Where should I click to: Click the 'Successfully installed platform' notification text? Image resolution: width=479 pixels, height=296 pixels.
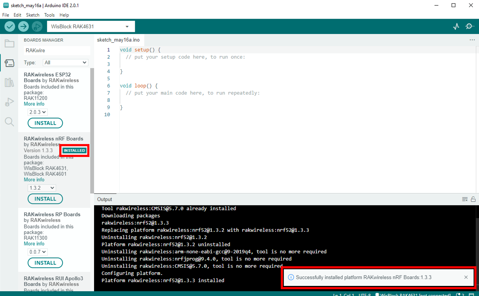pos(364,277)
